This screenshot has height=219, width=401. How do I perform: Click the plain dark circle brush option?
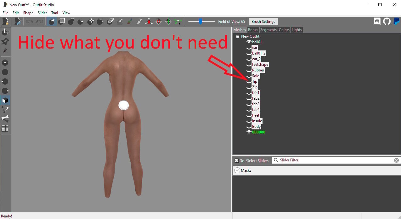tap(5, 72)
